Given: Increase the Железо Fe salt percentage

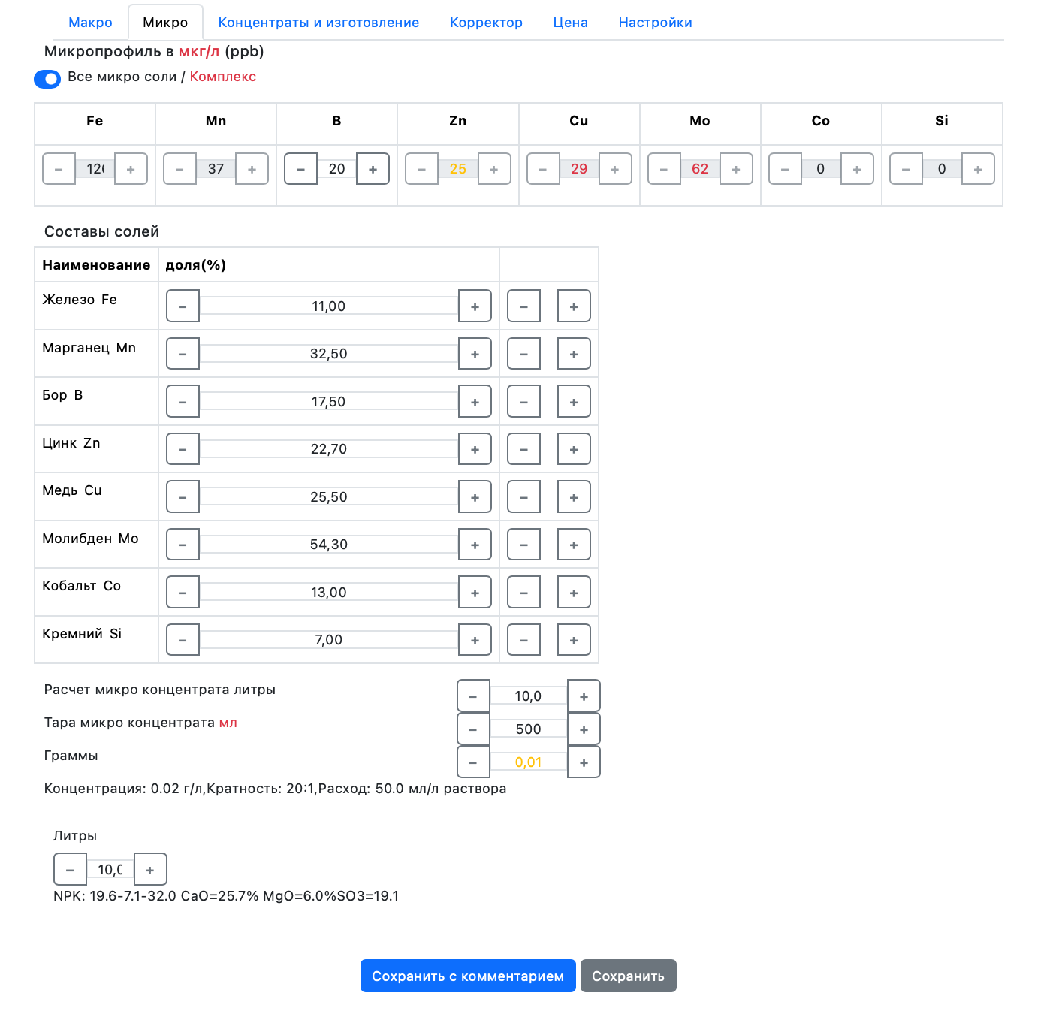Looking at the screenshot, I should pos(475,306).
